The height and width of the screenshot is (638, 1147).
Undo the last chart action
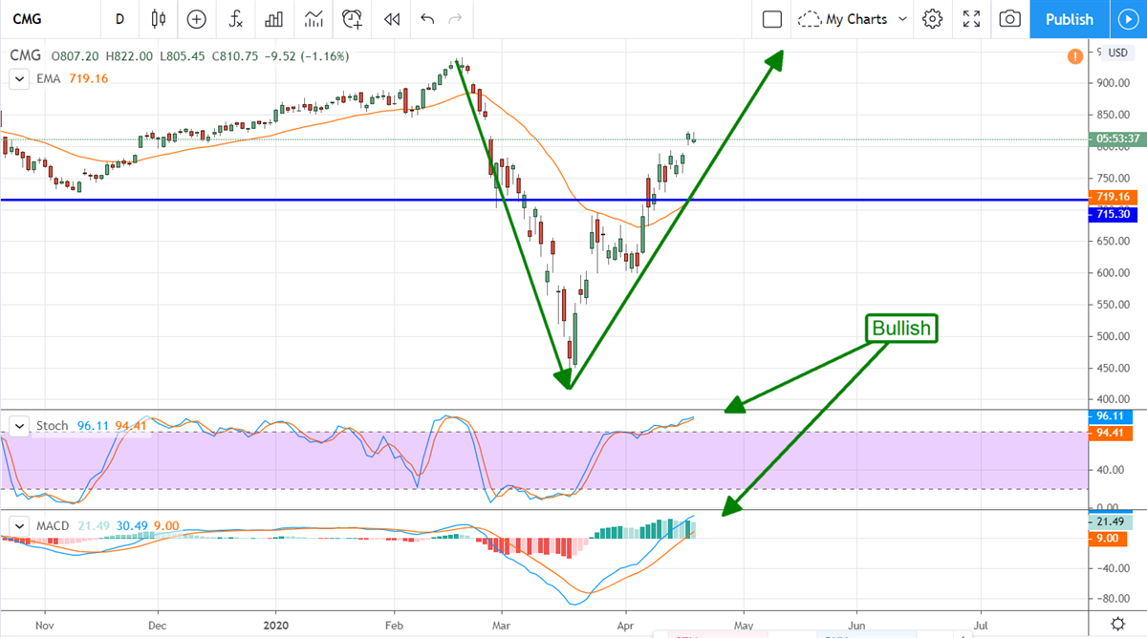pyautogui.click(x=427, y=19)
